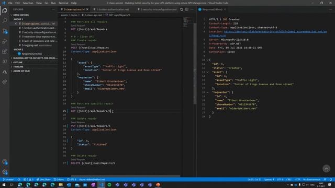
Task: Click the file explorer taskbar icon
Action: 61,185
